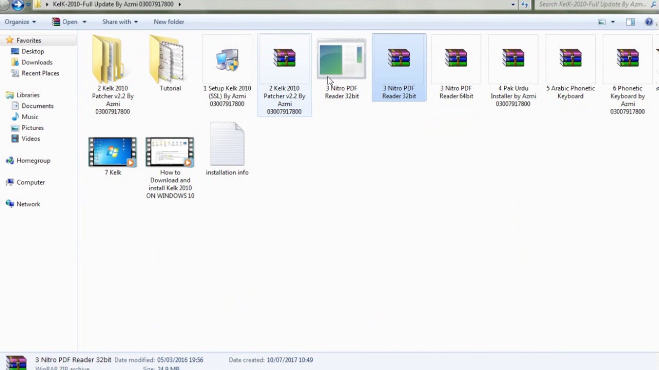Viewport: 659px width, 370px height.
Task: Open Desktop in the navigation pane
Action: [32, 51]
